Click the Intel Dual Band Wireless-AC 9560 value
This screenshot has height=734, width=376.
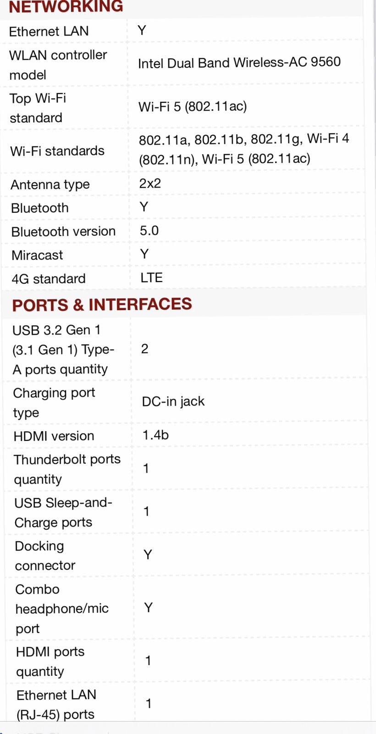pyautogui.click(x=239, y=62)
